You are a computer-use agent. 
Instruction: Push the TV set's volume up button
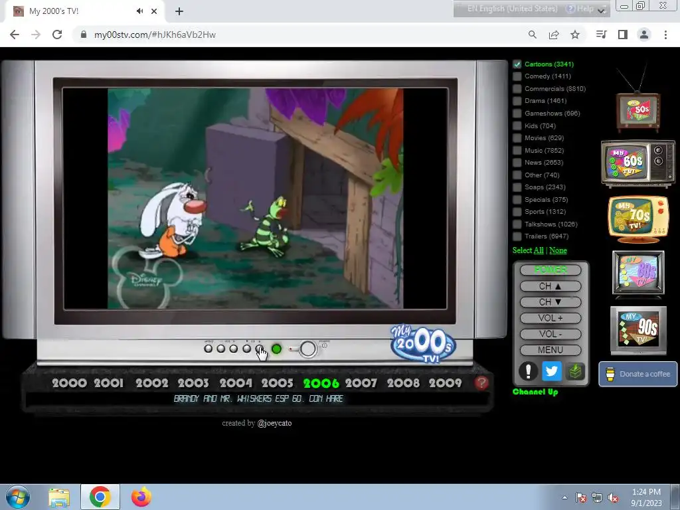(x=233, y=349)
